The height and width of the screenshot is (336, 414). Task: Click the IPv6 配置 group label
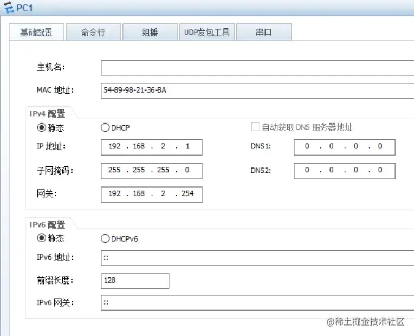click(x=47, y=224)
